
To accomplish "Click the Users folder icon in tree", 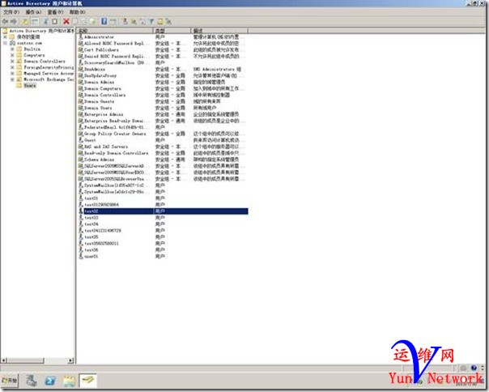I will point(19,85).
